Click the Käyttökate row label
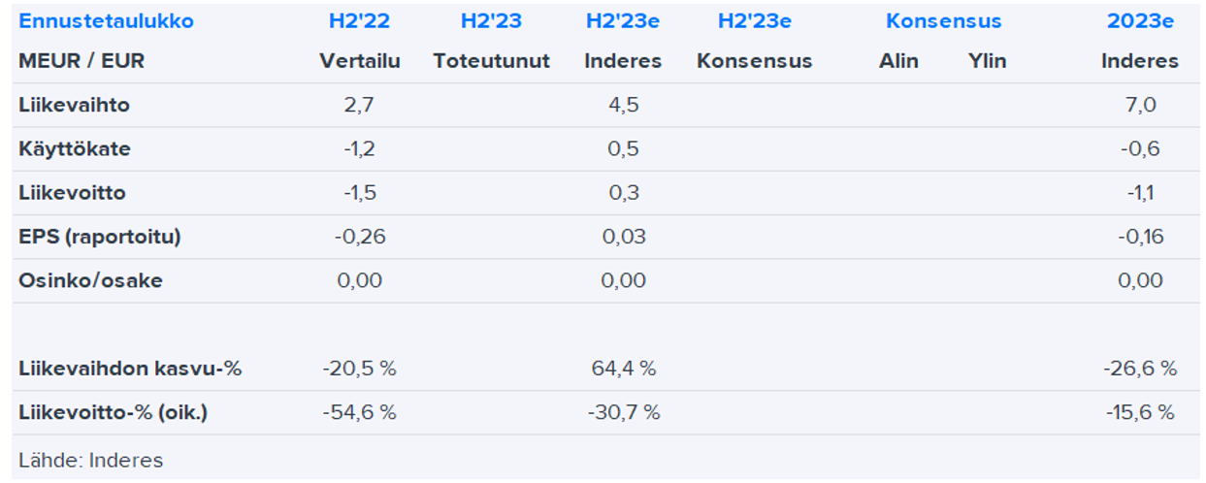This screenshot has height=483, width=1206. 75,149
